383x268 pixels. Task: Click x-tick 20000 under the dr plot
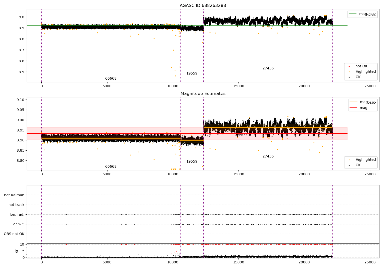tap(304, 262)
